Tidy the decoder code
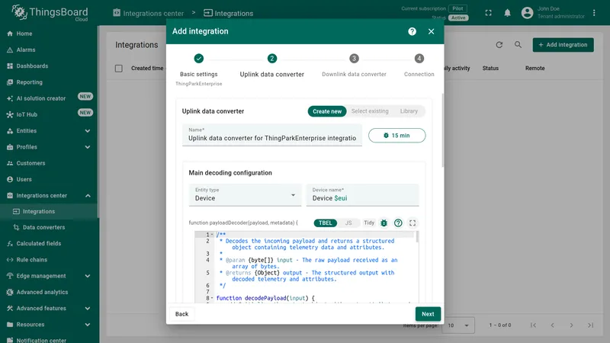Screen dimensions: 610x343 tap(369, 223)
